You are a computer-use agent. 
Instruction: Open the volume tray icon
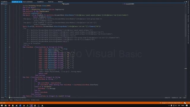pyautogui.click(x=176, y=106)
